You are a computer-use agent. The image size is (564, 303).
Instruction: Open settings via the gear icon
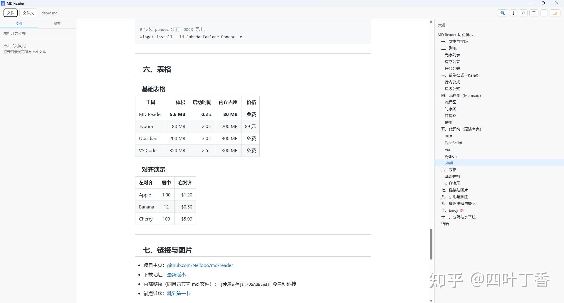pyautogui.click(x=523, y=13)
